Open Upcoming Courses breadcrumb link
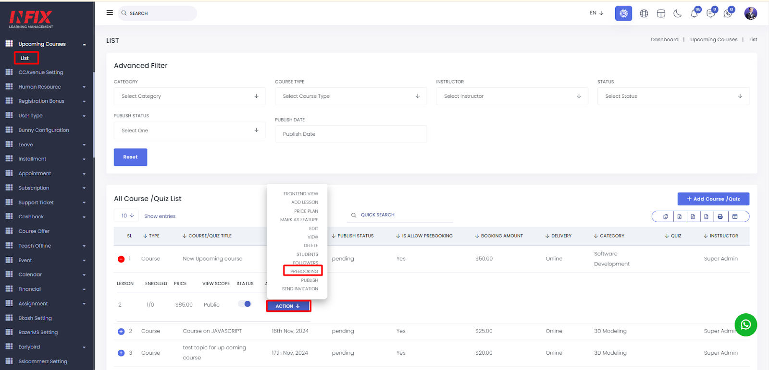Screen dimensions: 769x370 (714, 40)
